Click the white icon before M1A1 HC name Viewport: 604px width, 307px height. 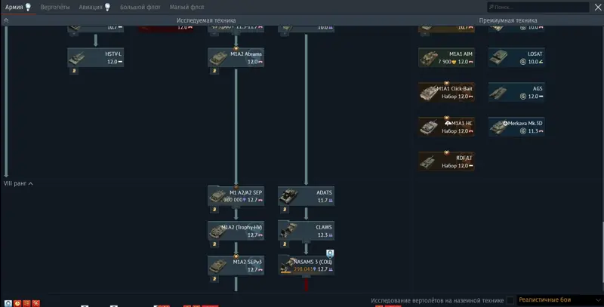(x=448, y=123)
